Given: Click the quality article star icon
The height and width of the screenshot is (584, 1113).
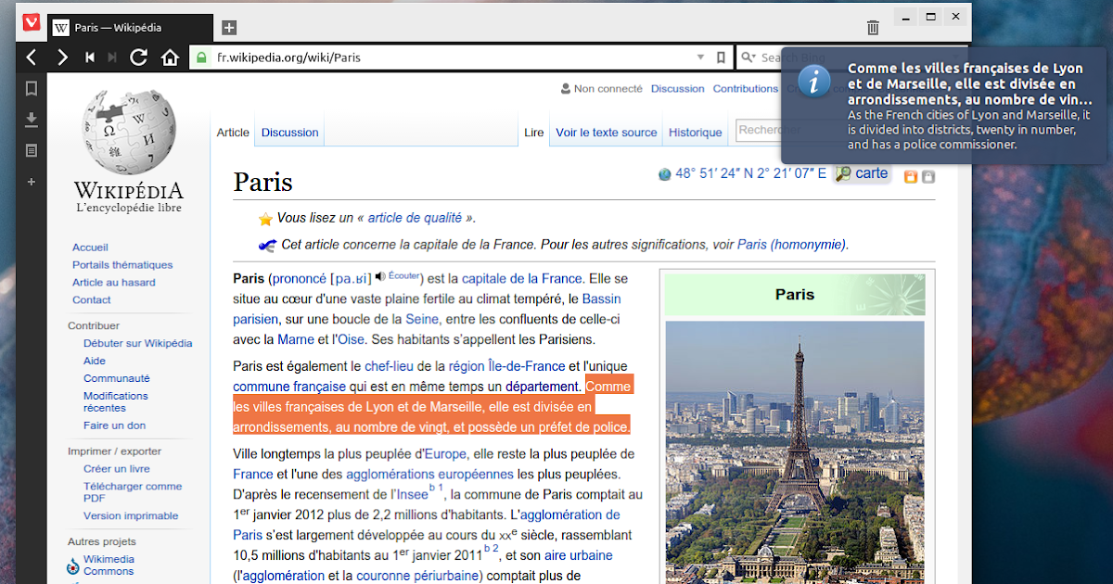Looking at the screenshot, I should click(265, 219).
